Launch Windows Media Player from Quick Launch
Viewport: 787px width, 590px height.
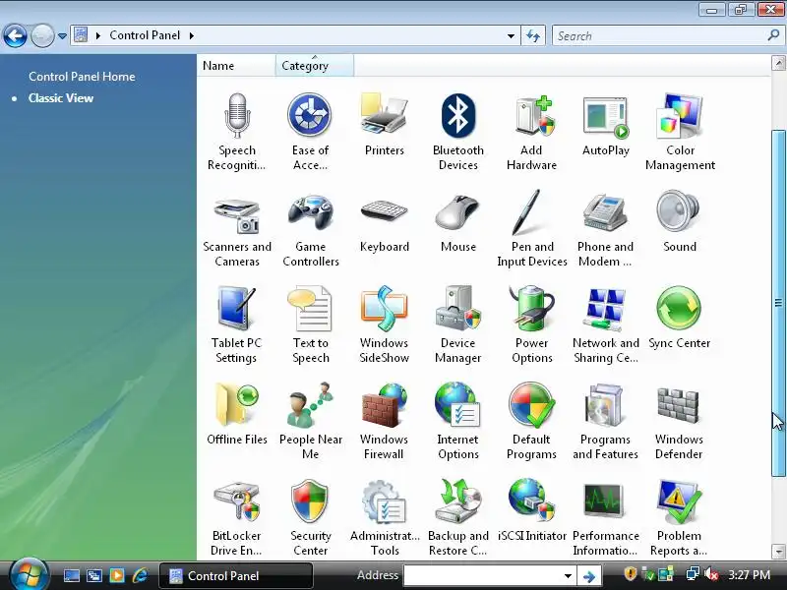tap(116, 575)
